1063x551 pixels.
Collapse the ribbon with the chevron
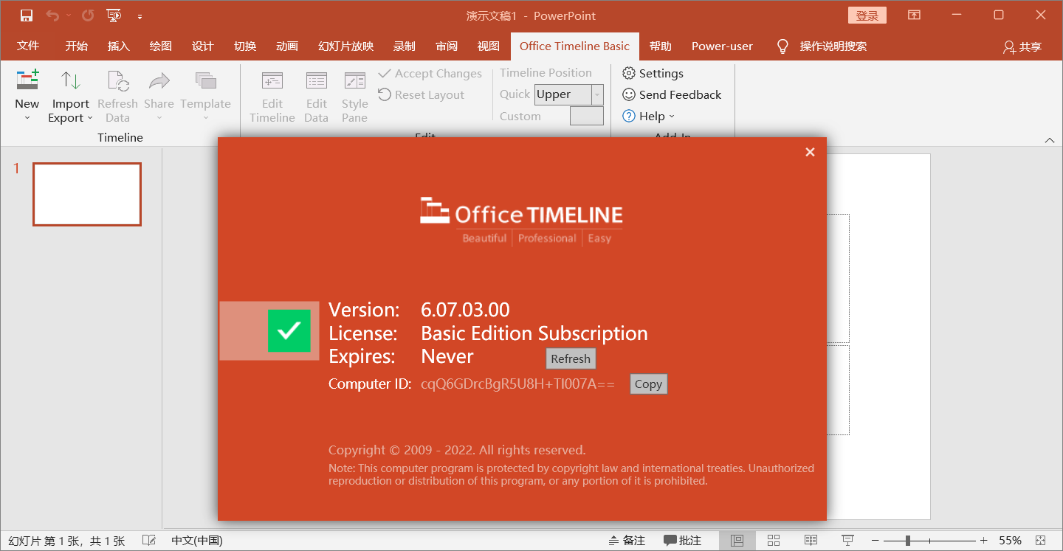pos(1050,140)
